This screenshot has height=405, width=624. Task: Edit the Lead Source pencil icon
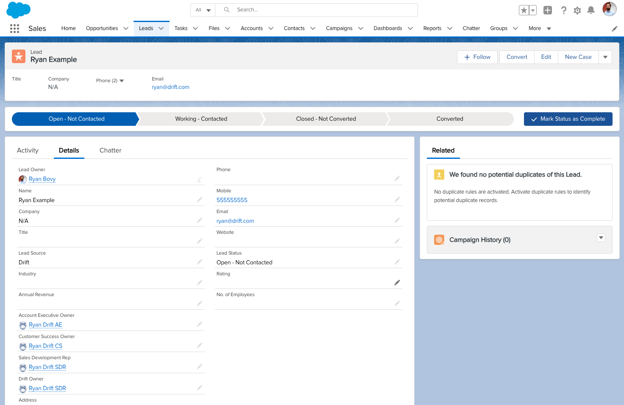tap(200, 262)
